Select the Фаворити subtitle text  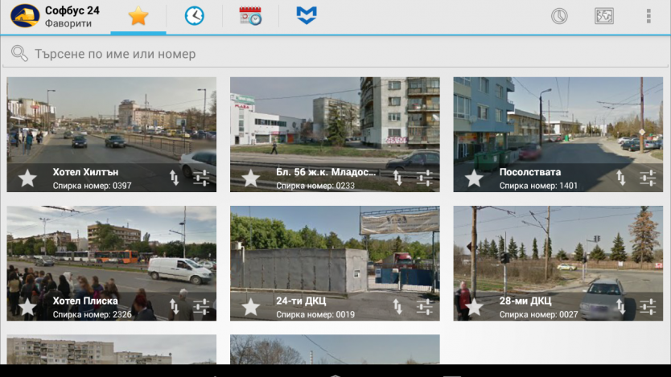pyautogui.click(x=68, y=23)
